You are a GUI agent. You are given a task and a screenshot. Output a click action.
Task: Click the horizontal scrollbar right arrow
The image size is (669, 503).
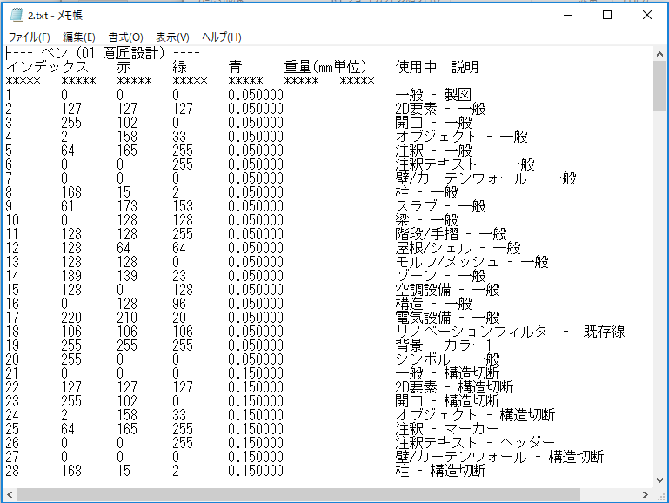(646, 495)
